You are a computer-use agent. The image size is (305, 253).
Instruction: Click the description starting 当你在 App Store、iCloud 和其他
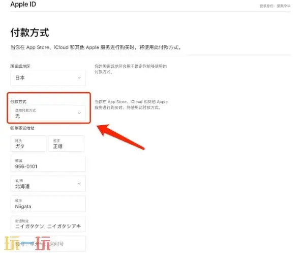click(x=96, y=47)
